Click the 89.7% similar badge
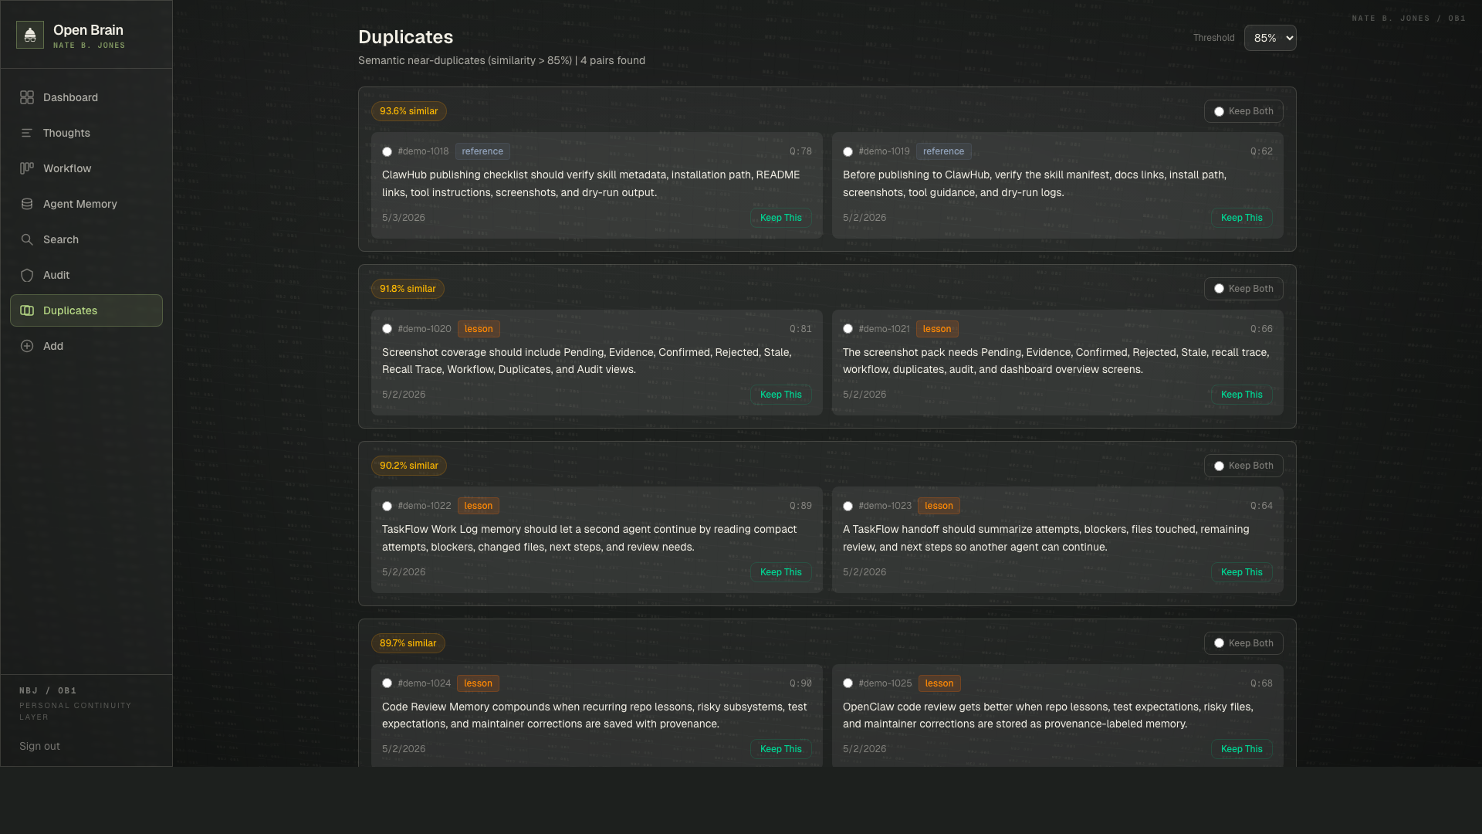1482x834 pixels. tap(408, 643)
